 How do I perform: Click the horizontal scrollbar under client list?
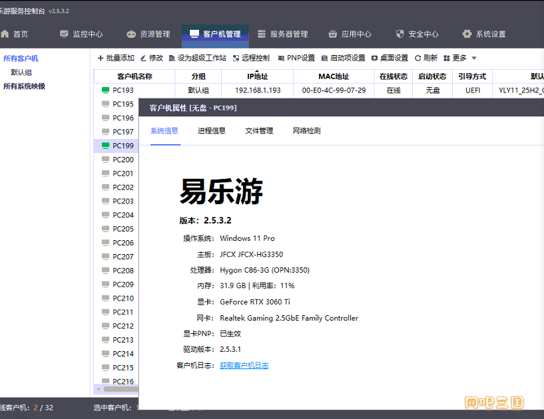tap(121, 389)
